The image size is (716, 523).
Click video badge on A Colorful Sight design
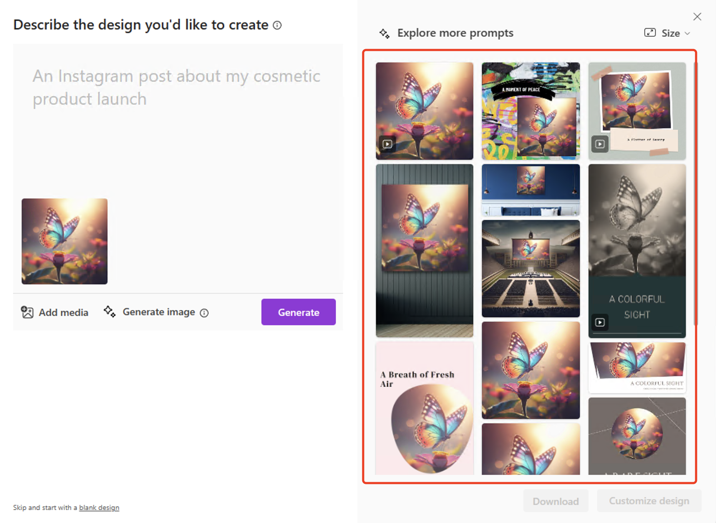[x=600, y=322]
